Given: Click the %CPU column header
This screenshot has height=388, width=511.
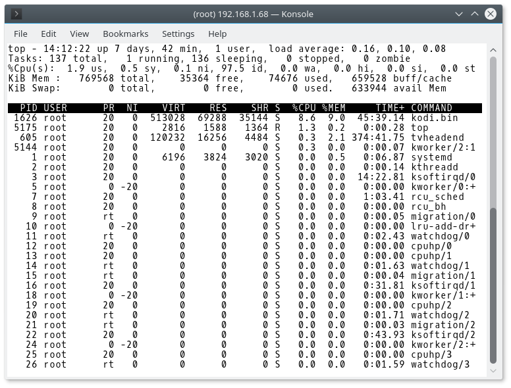Looking at the screenshot, I should [x=304, y=108].
